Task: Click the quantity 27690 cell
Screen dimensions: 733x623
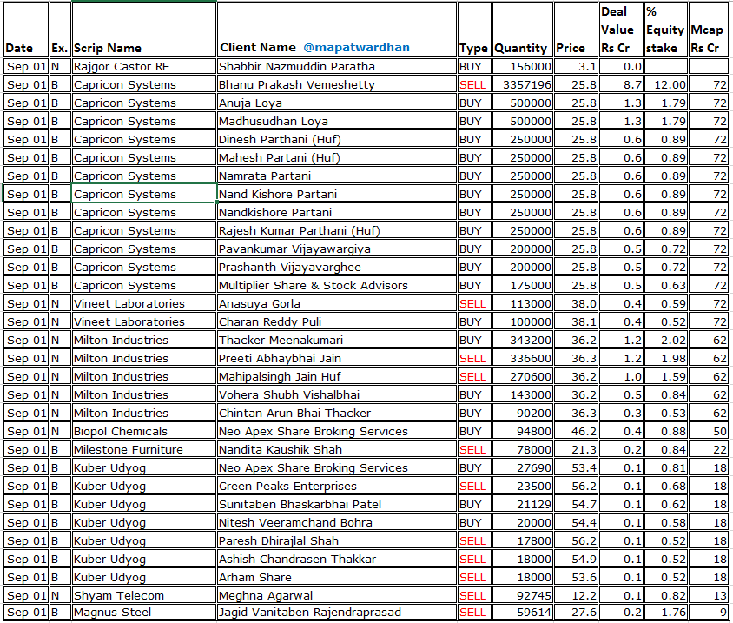Action: click(x=523, y=467)
